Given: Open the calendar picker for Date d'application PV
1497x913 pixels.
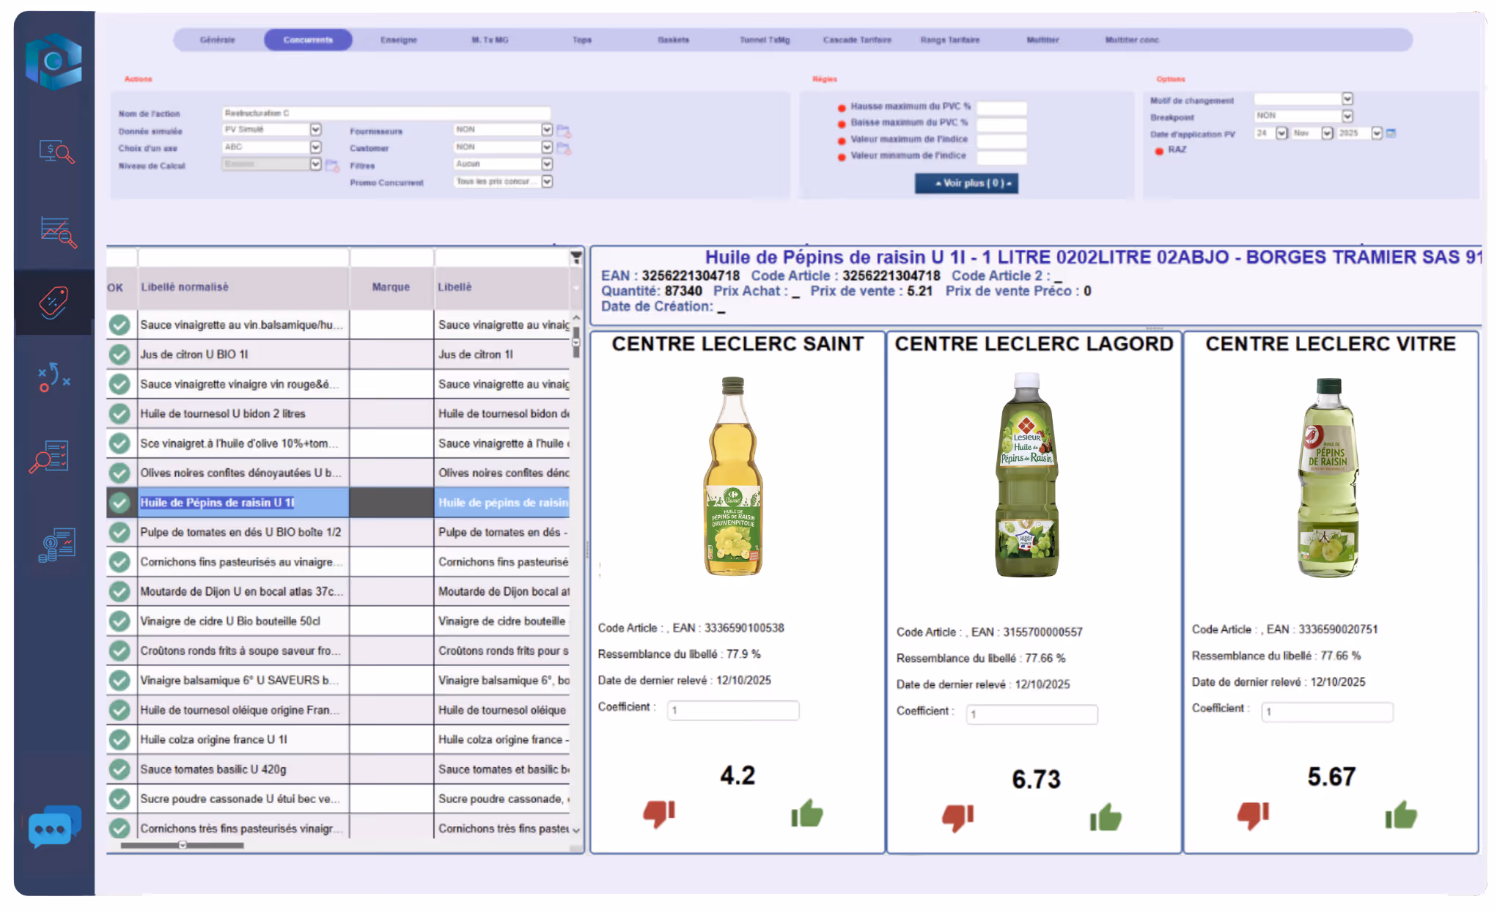Looking at the screenshot, I should [x=1391, y=133].
